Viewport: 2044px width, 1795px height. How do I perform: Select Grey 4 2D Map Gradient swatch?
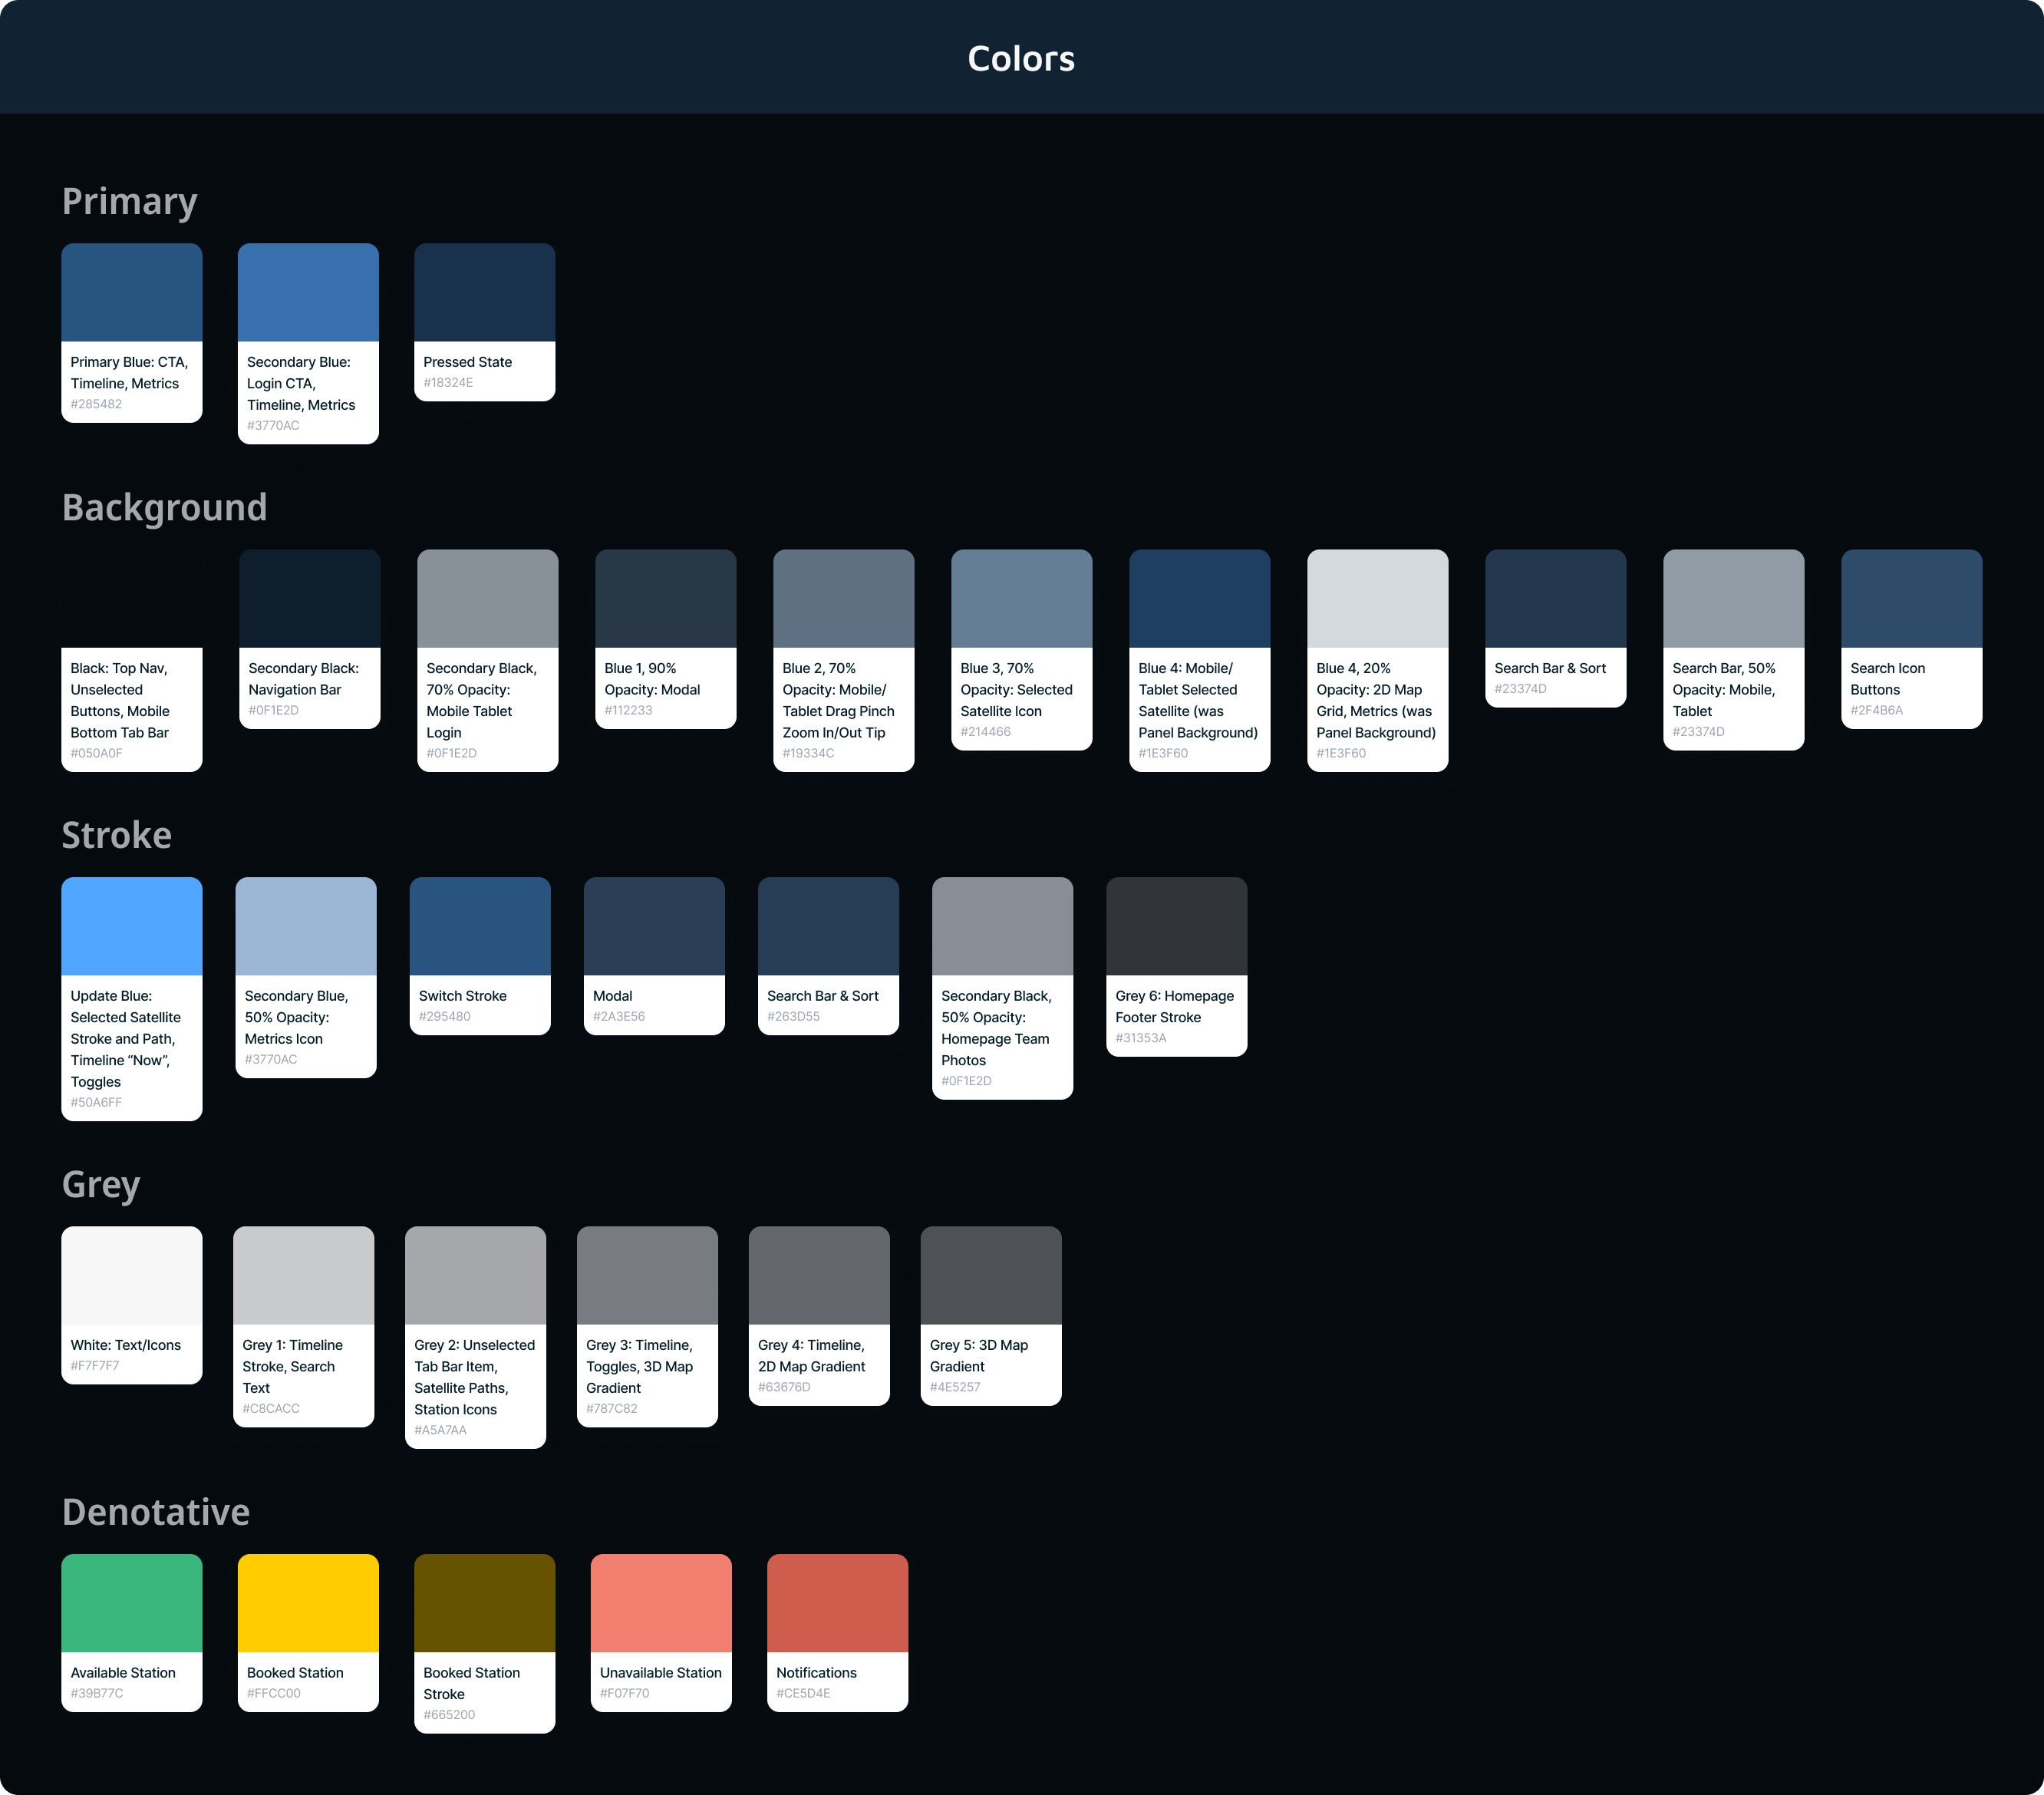point(820,1276)
